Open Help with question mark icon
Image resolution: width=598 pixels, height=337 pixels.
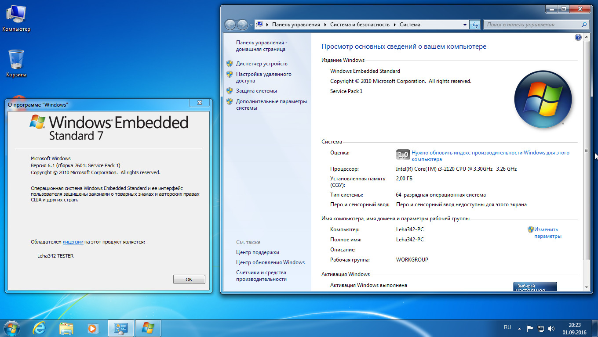578,37
